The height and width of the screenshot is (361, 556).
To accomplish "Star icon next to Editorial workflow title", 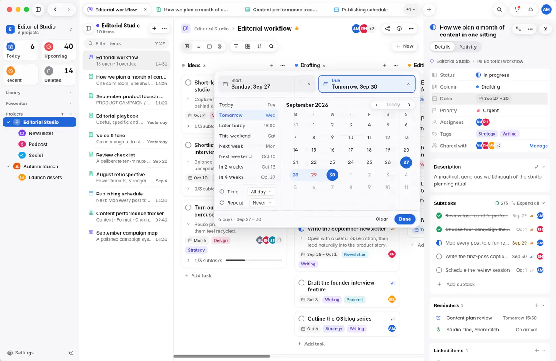I will point(297,29).
